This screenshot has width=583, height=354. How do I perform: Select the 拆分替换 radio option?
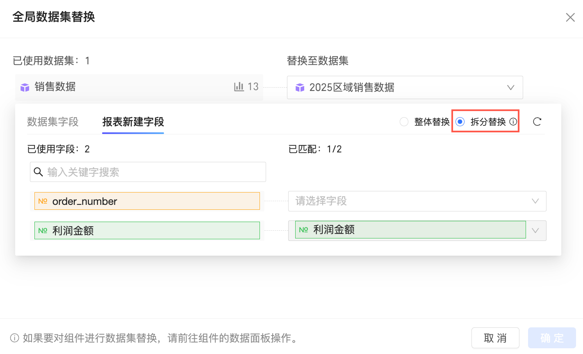tap(460, 122)
